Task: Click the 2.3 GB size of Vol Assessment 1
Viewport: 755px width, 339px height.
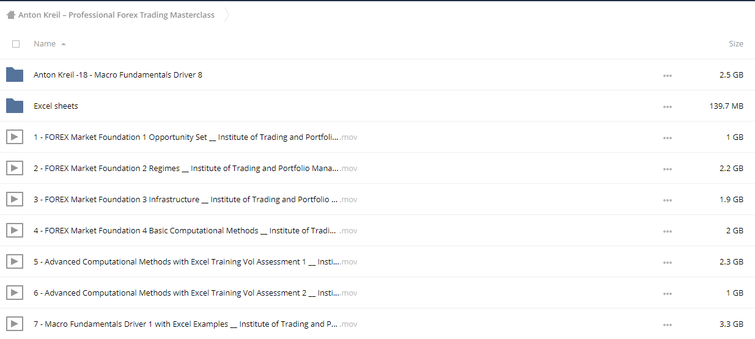Action: coord(731,262)
